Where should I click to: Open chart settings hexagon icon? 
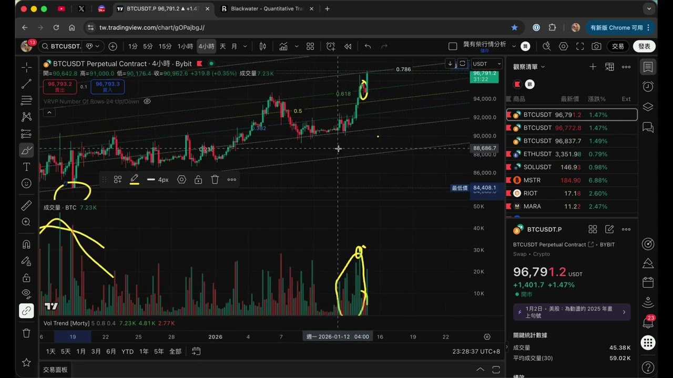tap(564, 46)
